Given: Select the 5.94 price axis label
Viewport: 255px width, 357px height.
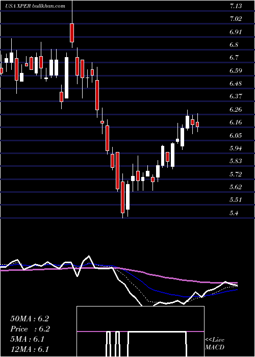Looking at the screenshot, I should coord(236,148).
